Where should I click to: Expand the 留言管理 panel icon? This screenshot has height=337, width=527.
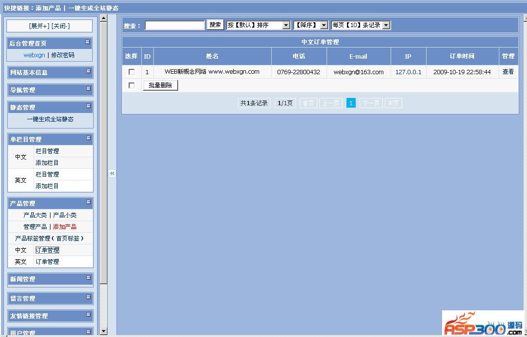pos(88,297)
